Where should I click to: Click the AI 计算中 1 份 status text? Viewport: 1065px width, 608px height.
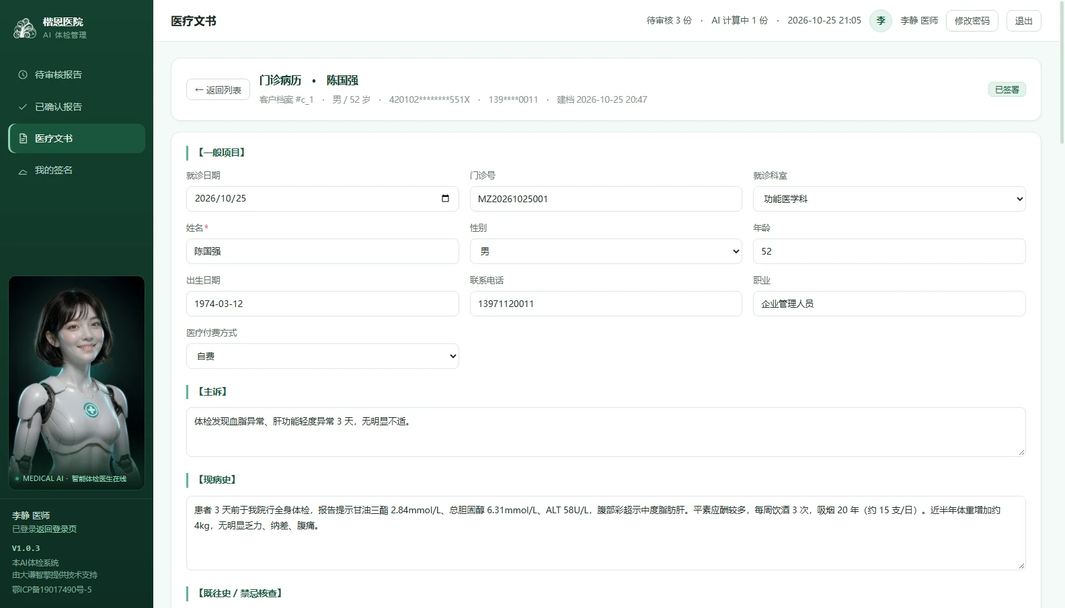pyautogui.click(x=740, y=21)
